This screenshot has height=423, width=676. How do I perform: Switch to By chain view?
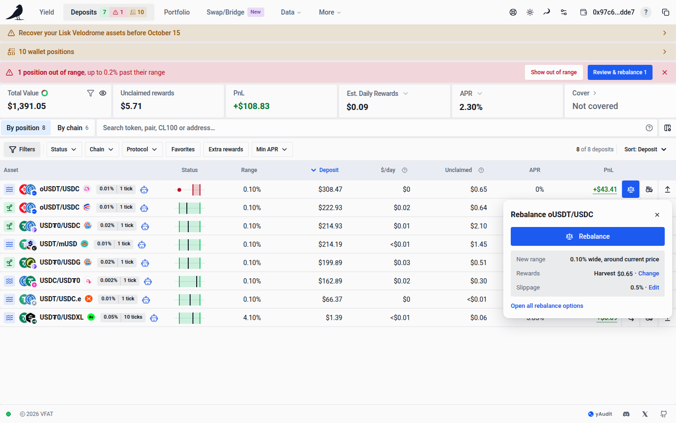(73, 128)
